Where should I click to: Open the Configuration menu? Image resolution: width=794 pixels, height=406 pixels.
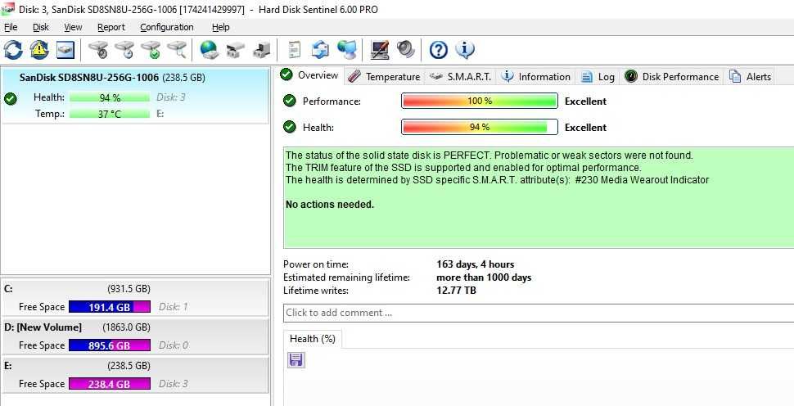[167, 27]
